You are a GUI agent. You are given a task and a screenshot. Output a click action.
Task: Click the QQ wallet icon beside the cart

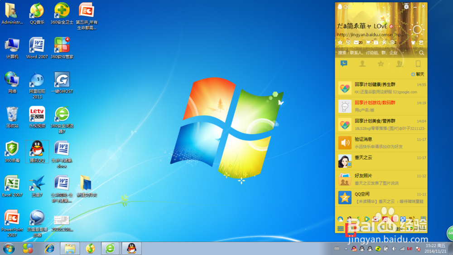click(x=376, y=43)
